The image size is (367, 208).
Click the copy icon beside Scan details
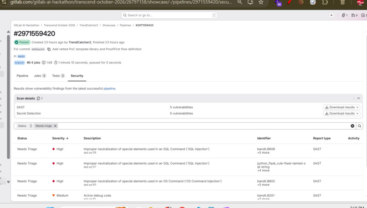click(x=38, y=98)
